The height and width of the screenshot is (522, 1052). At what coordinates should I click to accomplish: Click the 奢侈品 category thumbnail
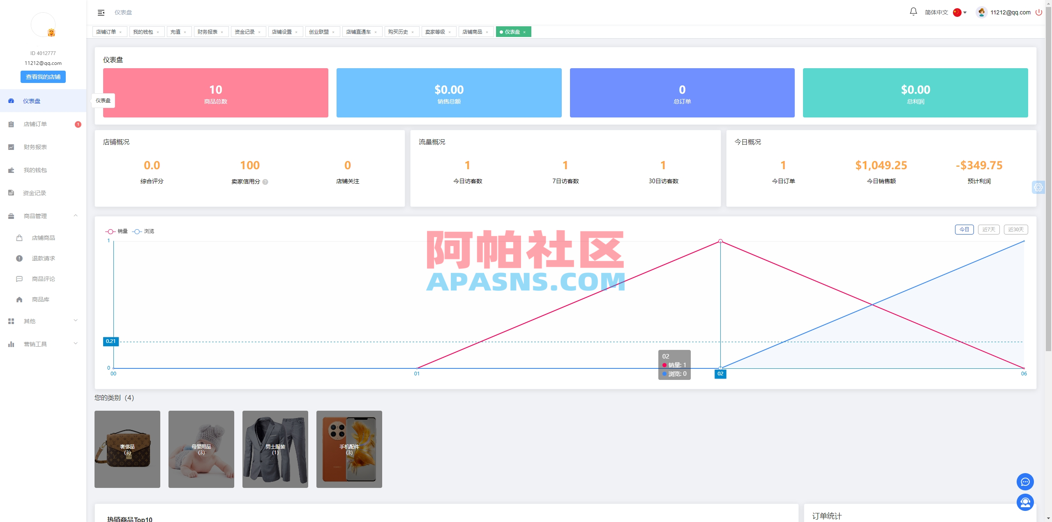(127, 449)
